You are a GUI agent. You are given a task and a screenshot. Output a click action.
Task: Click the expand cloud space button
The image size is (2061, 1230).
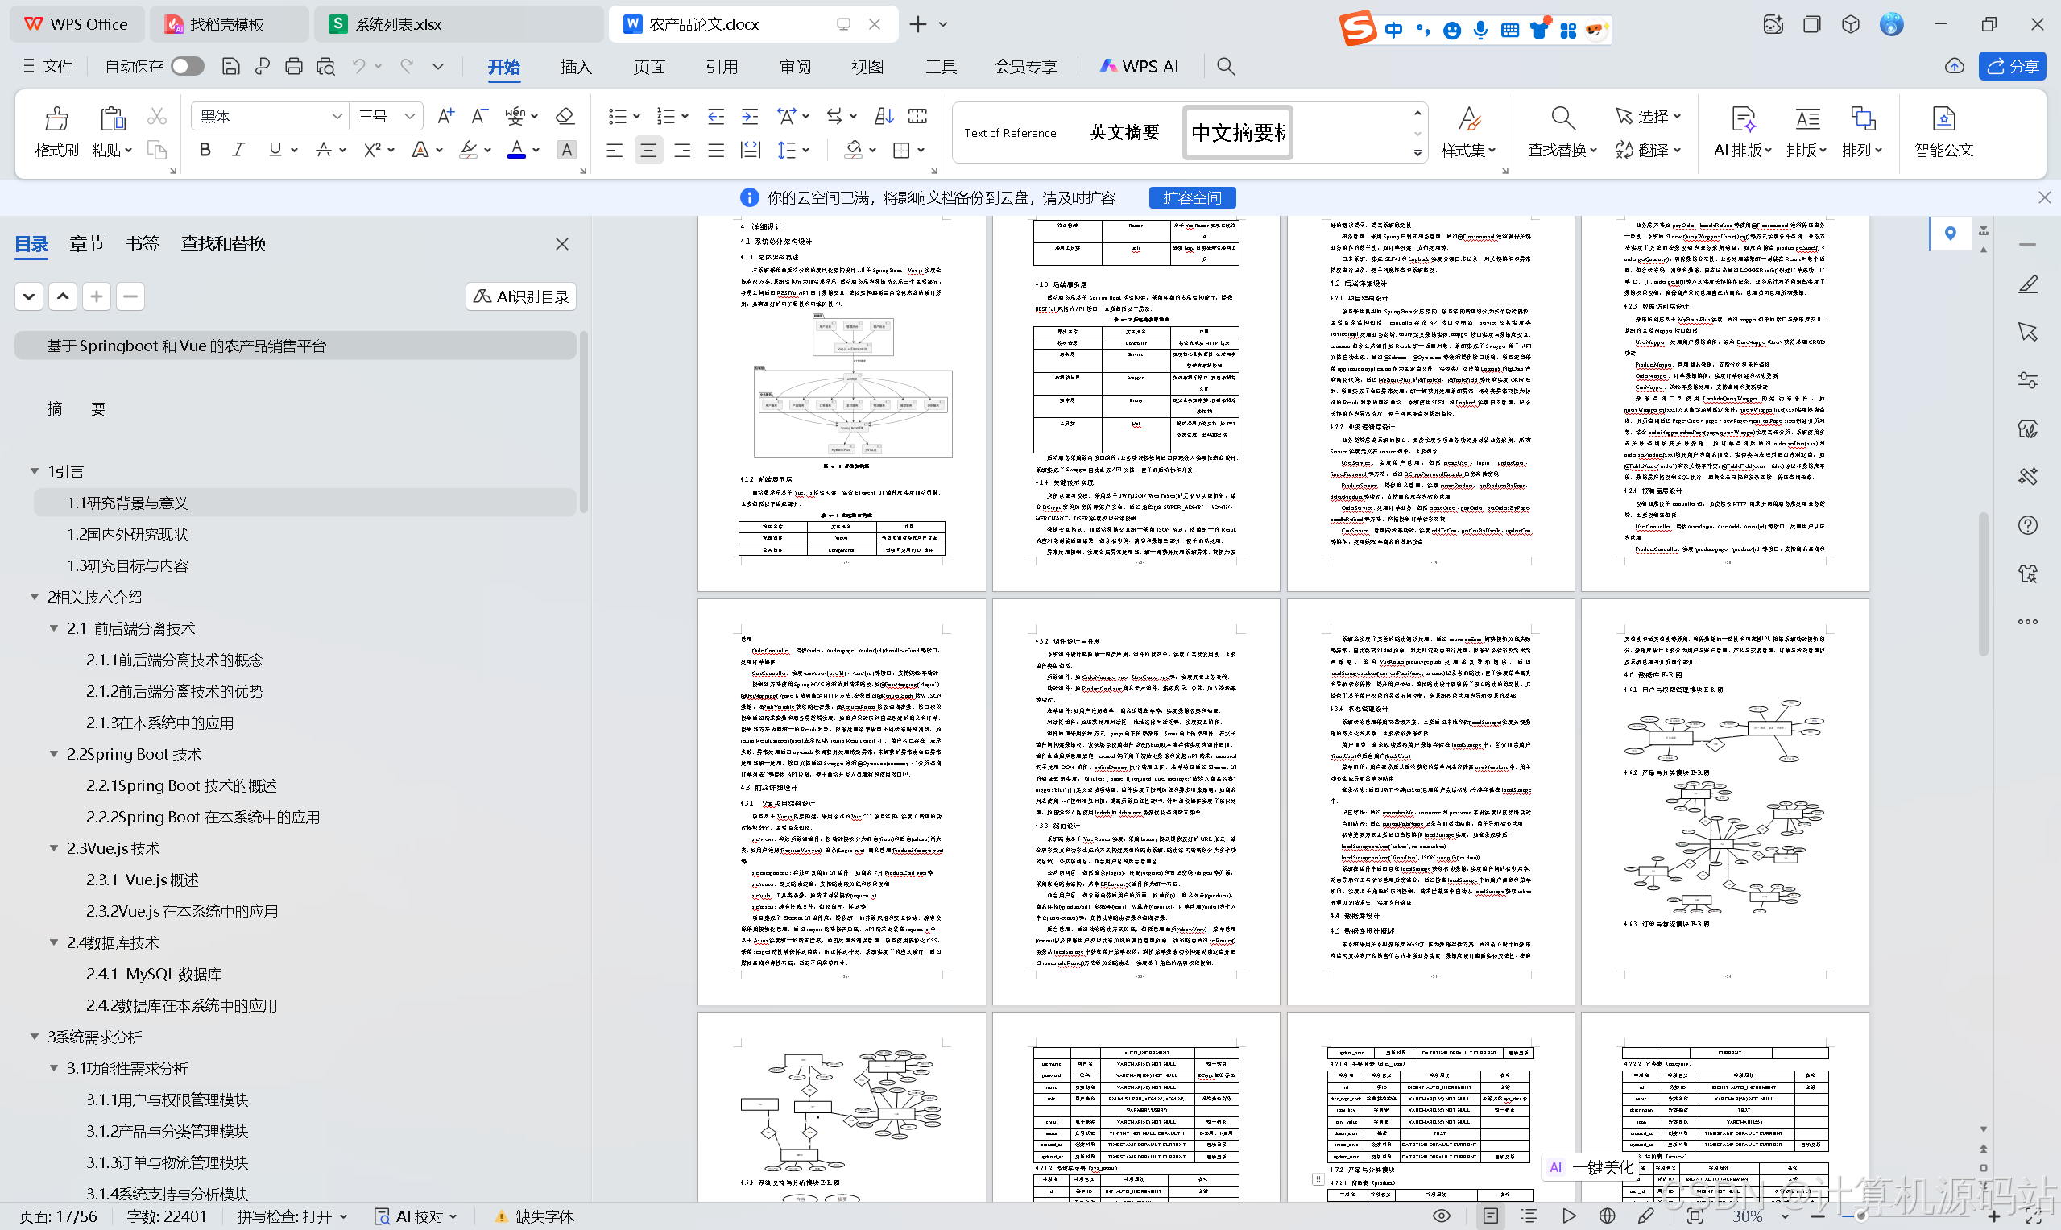click(x=1191, y=197)
